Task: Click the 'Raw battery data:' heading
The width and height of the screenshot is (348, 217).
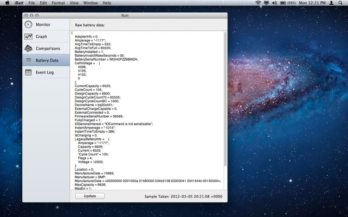Action: pyautogui.click(x=90, y=25)
